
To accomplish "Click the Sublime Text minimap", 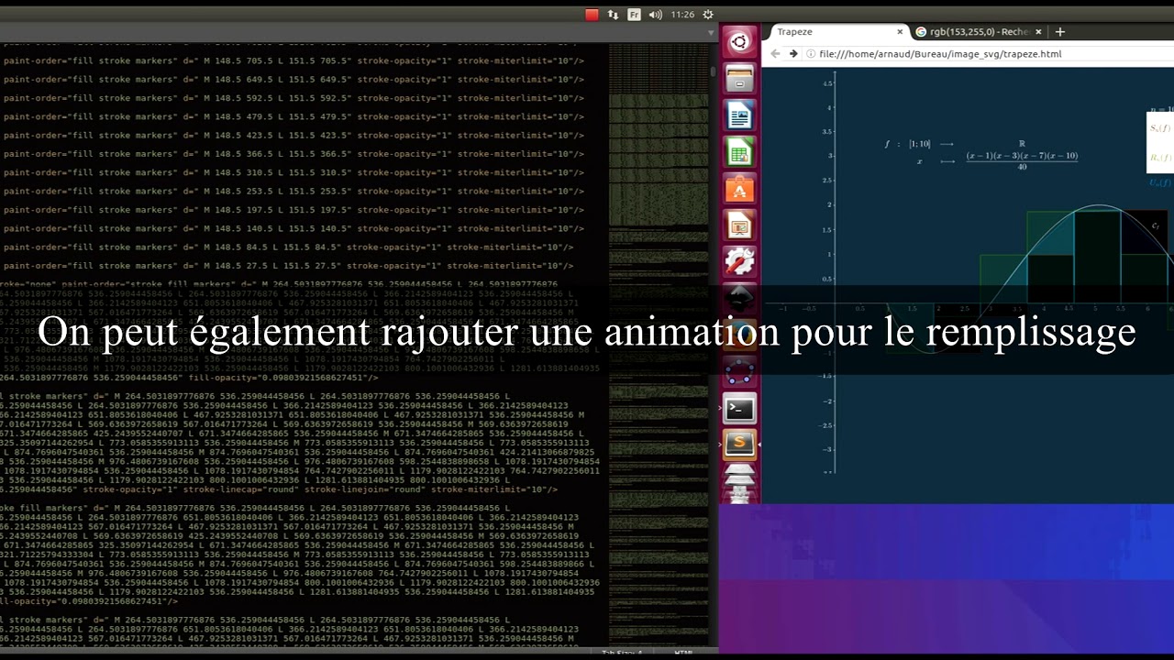I will pyautogui.click(x=657, y=346).
